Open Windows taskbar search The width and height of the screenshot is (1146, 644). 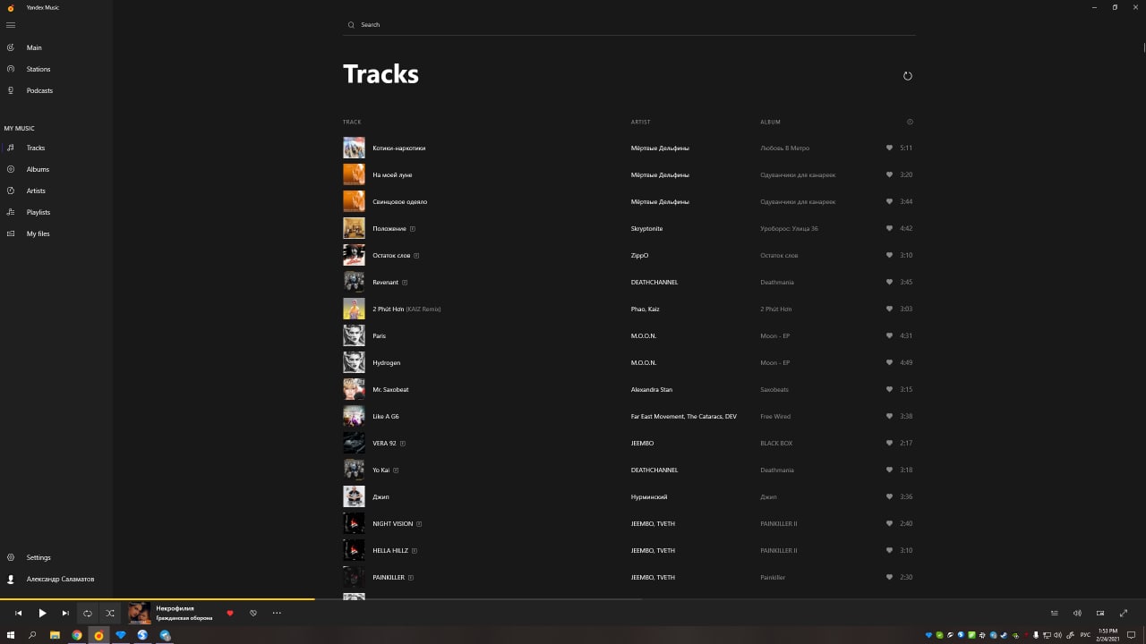pos(32,635)
